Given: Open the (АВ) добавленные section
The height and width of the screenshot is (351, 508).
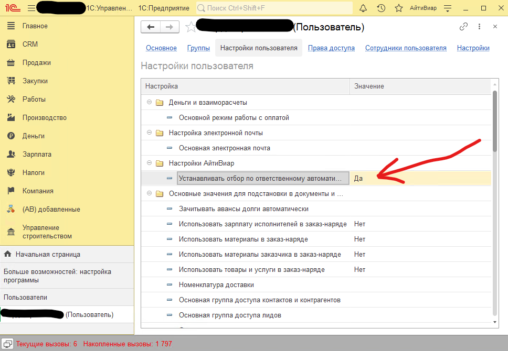Looking at the screenshot, I should coord(51,210).
